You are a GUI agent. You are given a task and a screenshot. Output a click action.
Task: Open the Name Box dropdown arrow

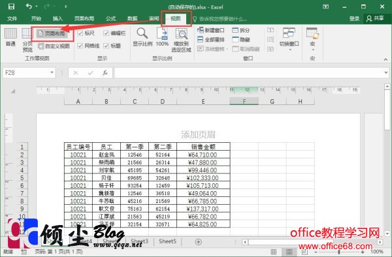(52, 72)
